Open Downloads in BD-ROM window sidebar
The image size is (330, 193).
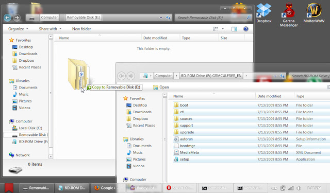click(x=139, y=112)
